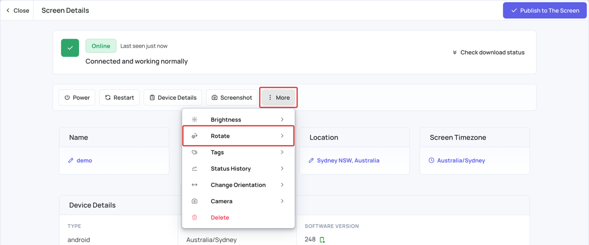Viewport: 589px width, 245px height.
Task: Click the Online status badge
Action: (101, 46)
